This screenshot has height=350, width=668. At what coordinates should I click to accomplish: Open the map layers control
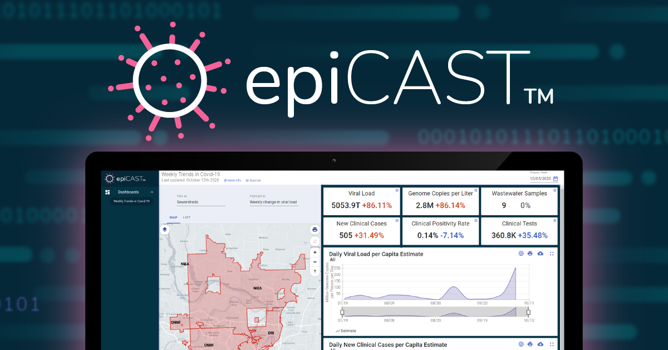164,229
